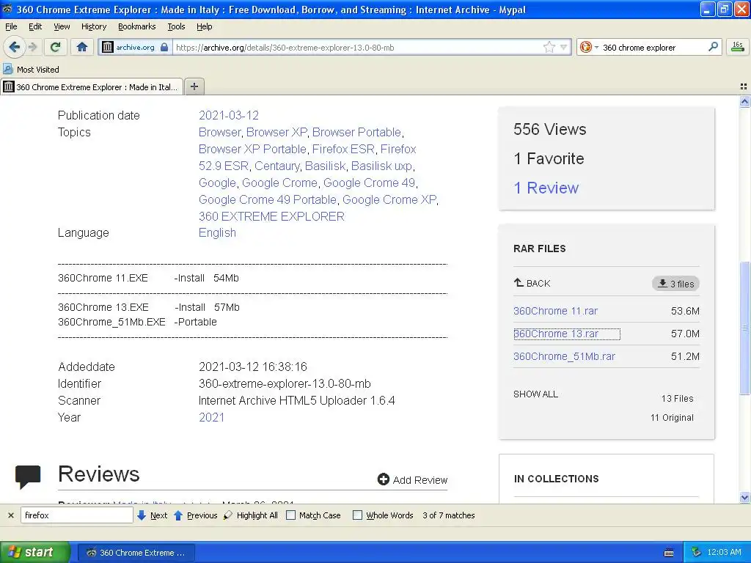Click the Reviews speech bubble icon

coord(28,476)
